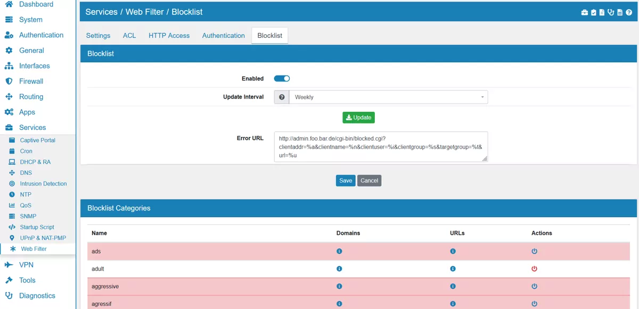
Task: Expand the VPN section in the sidebar
Action: (x=24, y=265)
